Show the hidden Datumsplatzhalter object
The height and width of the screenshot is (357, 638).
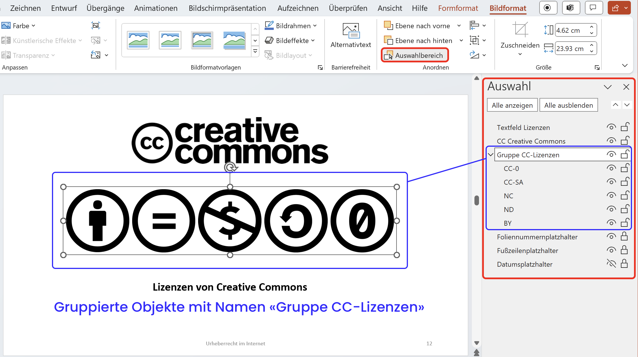click(611, 264)
